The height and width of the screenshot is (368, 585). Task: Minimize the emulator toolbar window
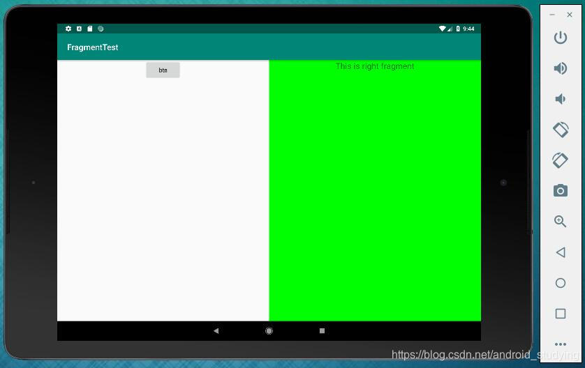click(x=552, y=15)
